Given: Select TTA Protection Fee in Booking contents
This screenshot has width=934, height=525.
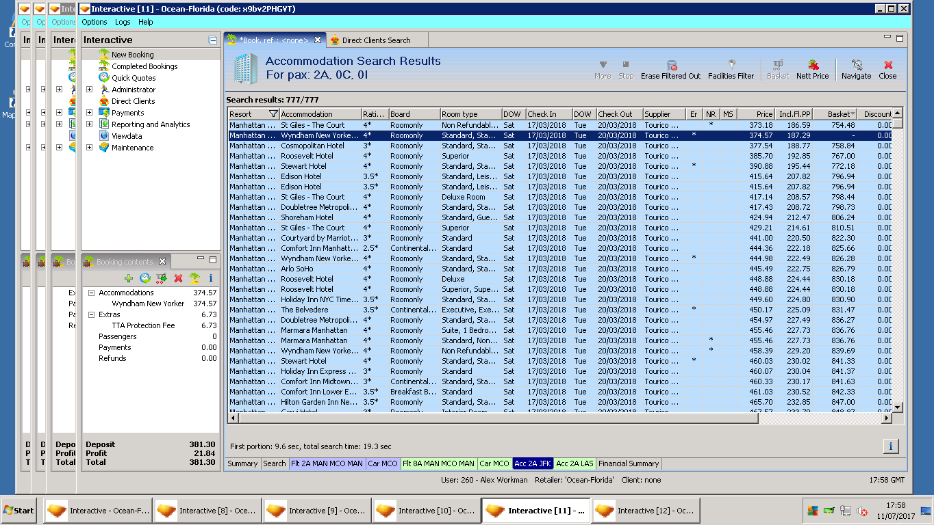Looking at the screenshot, I should click(143, 325).
